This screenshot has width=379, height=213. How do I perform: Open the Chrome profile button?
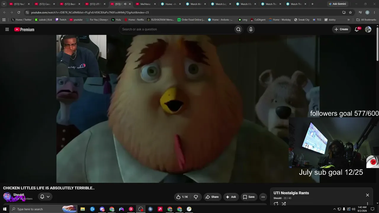[x=367, y=12]
